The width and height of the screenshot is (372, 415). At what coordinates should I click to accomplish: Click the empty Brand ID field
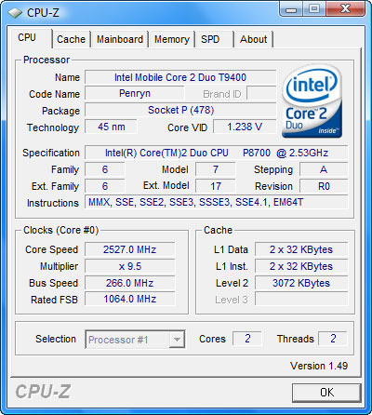[261, 94]
